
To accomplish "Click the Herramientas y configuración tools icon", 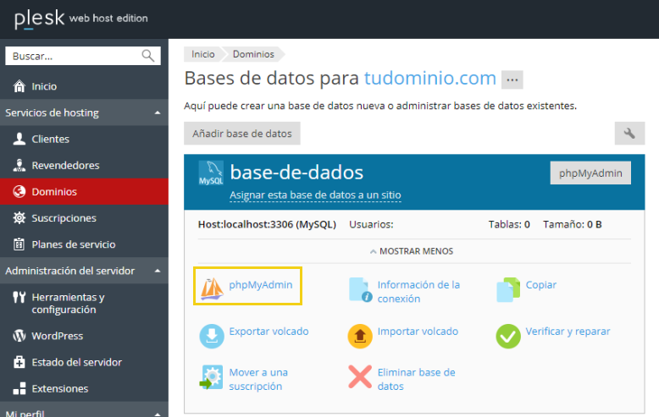I will 19,297.
